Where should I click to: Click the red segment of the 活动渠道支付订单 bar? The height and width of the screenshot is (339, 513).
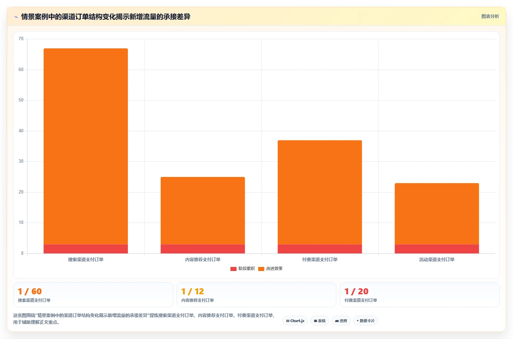pos(437,249)
